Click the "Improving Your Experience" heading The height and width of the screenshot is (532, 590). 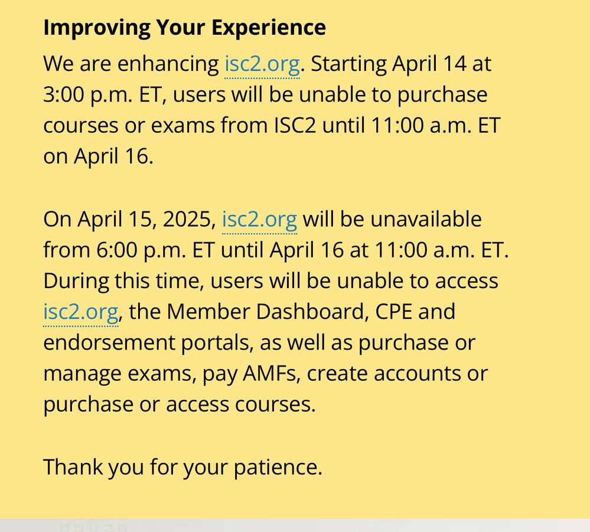coord(184,28)
